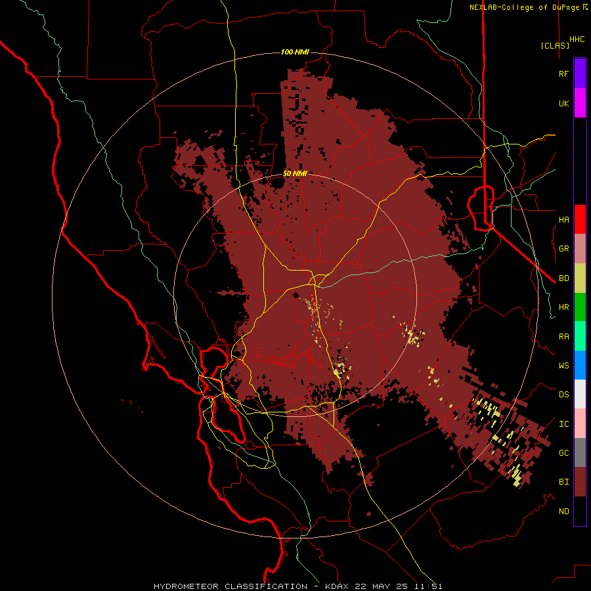Click the 'DS' legend label
The image size is (591, 591).
563,395
